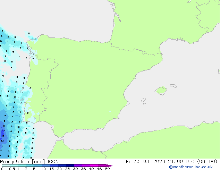Click the legend label "25"

pyautogui.click(x=67, y=169)
